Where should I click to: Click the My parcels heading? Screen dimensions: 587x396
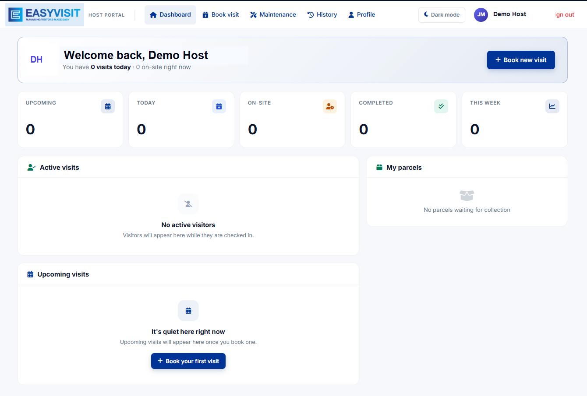point(404,168)
